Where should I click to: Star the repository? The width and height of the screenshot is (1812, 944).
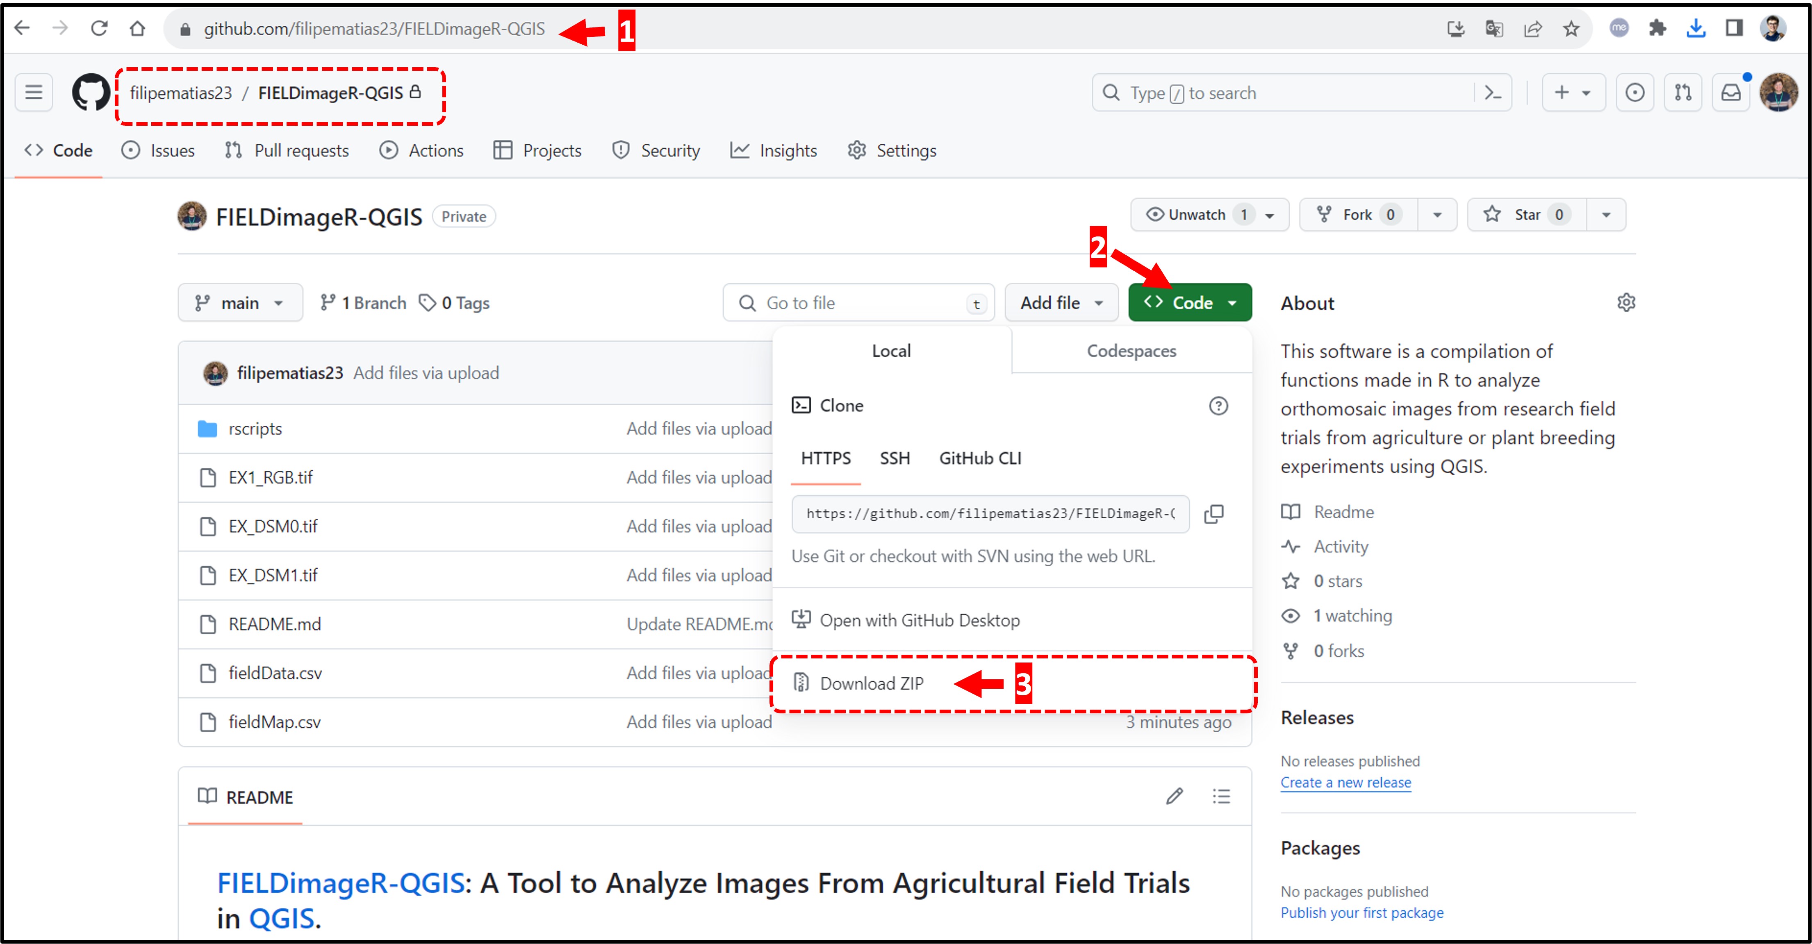point(1526,214)
